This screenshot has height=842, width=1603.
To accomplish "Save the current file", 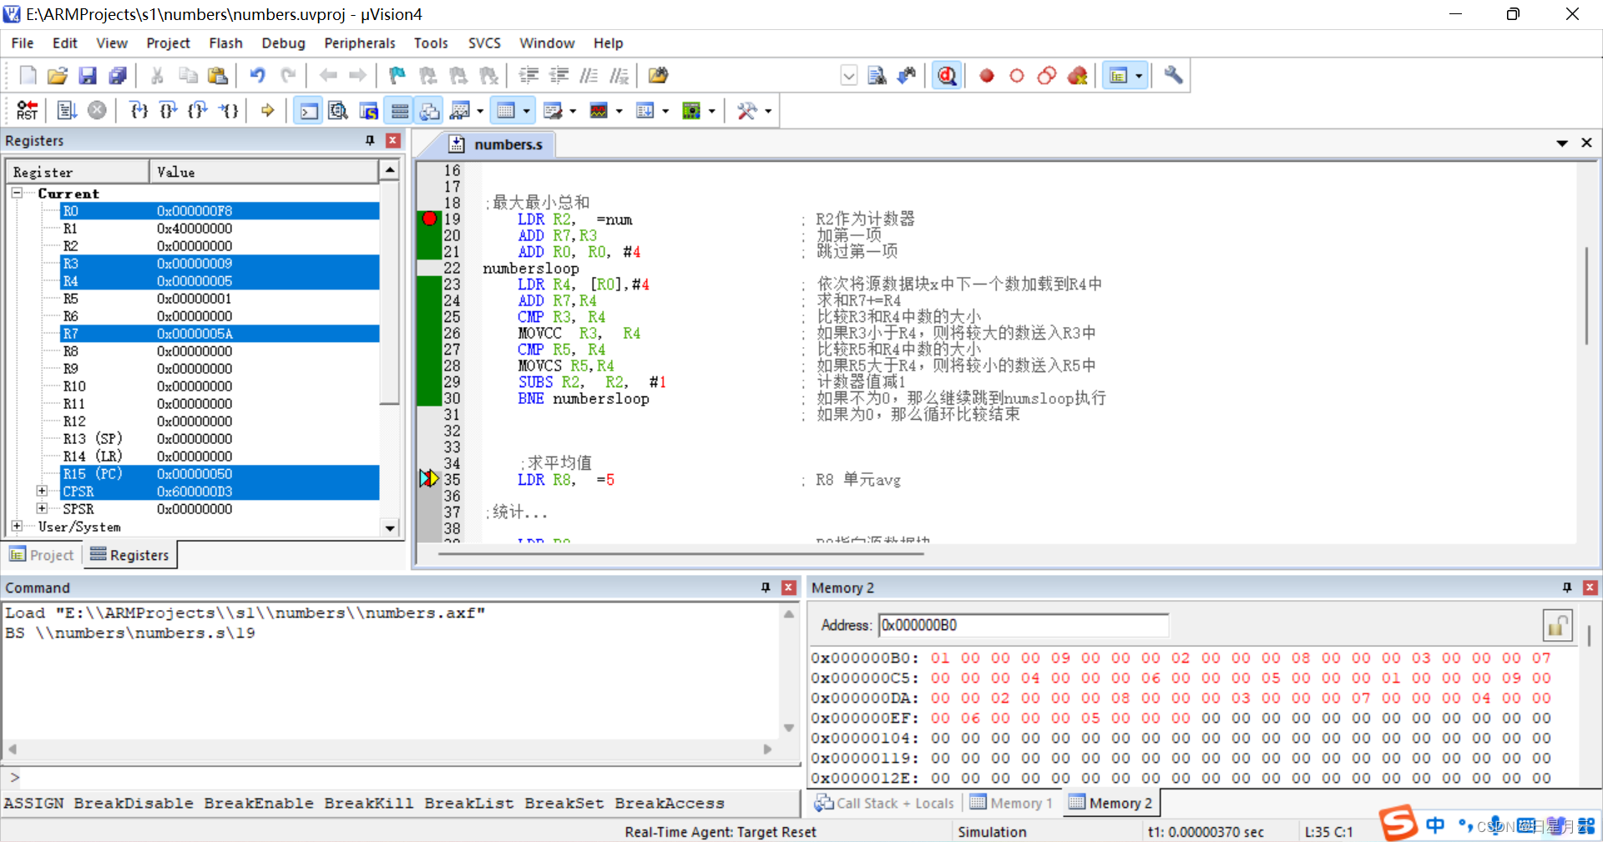I will tap(88, 76).
